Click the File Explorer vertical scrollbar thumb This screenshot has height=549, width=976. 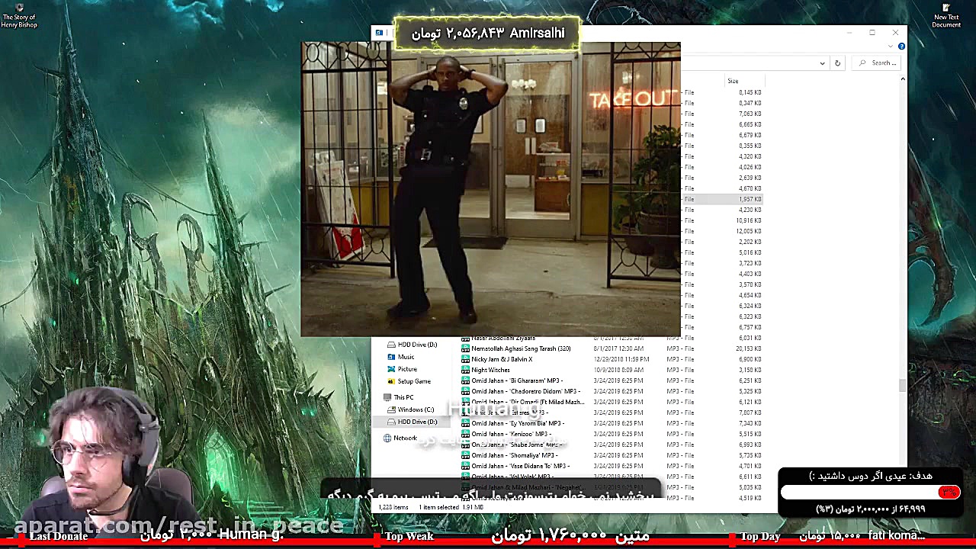tap(903, 386)
